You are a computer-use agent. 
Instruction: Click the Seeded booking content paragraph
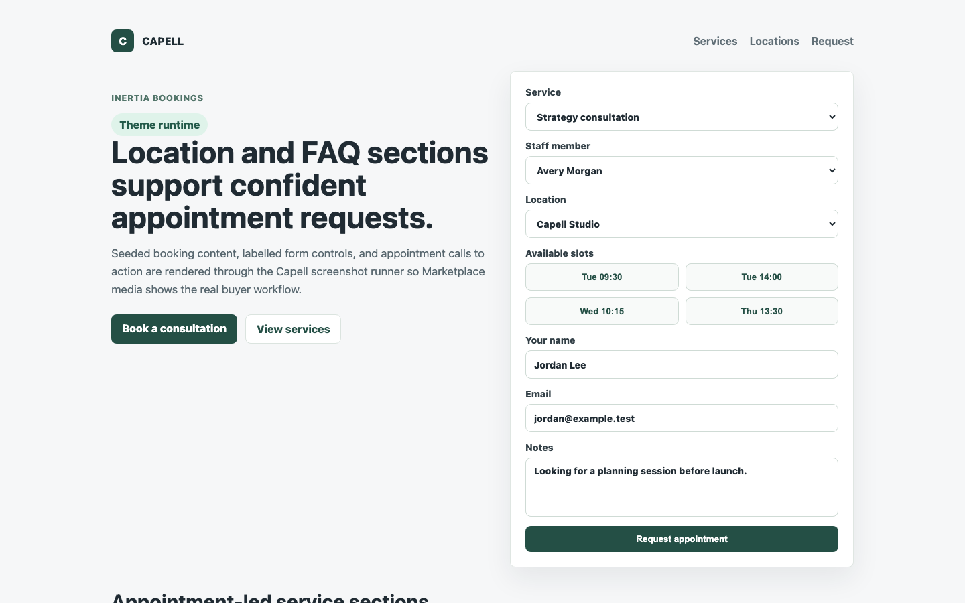(298, 271)
